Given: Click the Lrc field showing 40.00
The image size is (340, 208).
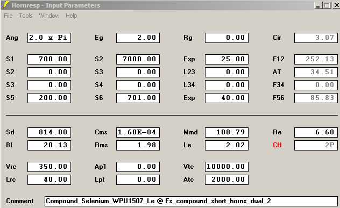Looking at the screenshot, I should click(x=49, y=180).
